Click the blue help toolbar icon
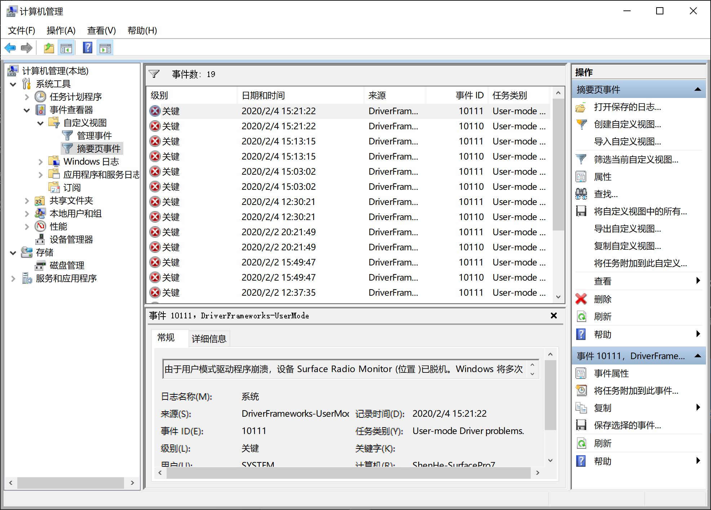Image resolution: width=711 pixels, height=510 pixels. (88, 48)
